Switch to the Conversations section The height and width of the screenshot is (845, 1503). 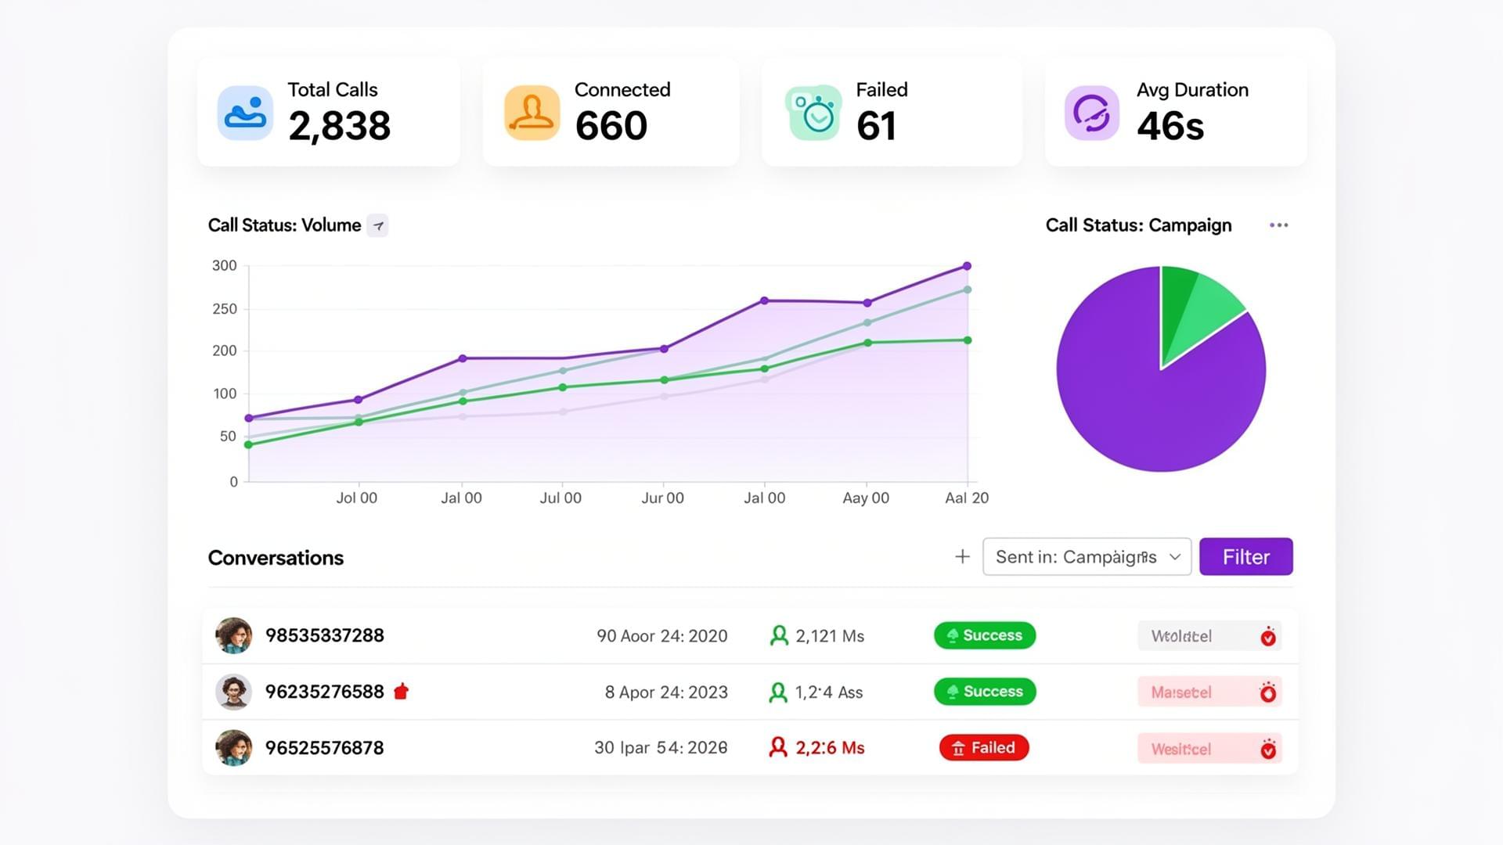276,557
